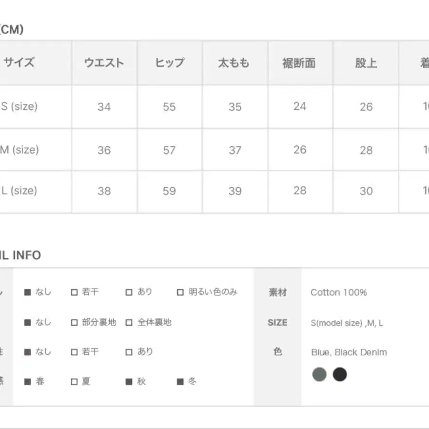
Task: Select the 全体裏地 checkbox
Action: pos(128,322)
